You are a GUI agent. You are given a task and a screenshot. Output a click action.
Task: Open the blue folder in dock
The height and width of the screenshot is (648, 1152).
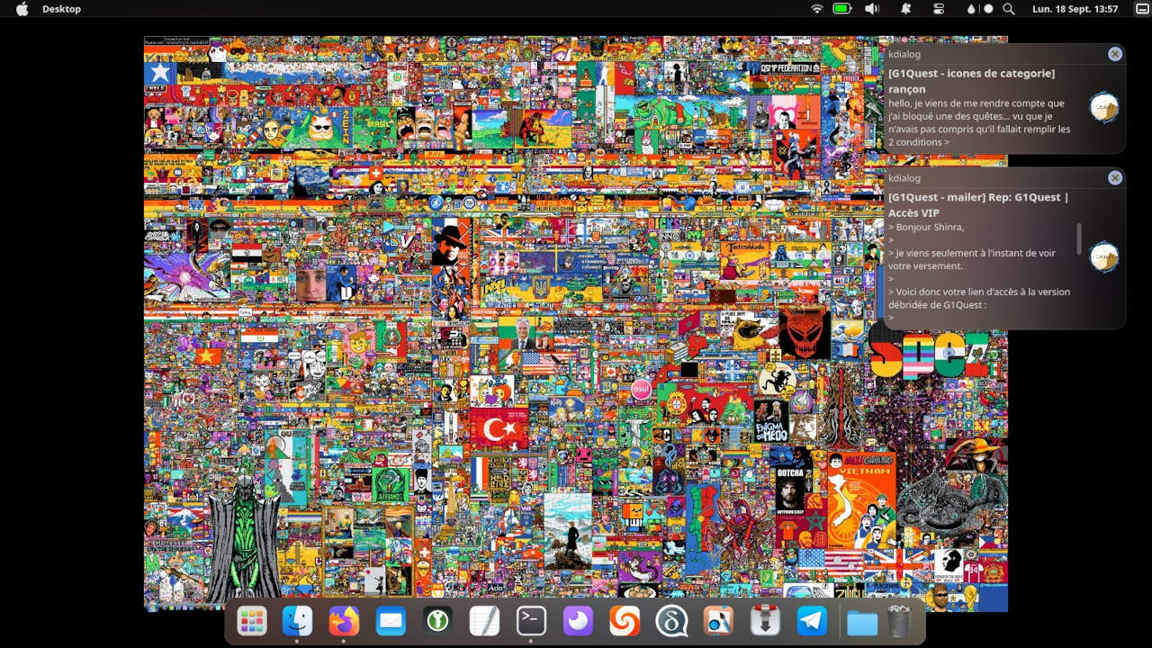(862, 622)
